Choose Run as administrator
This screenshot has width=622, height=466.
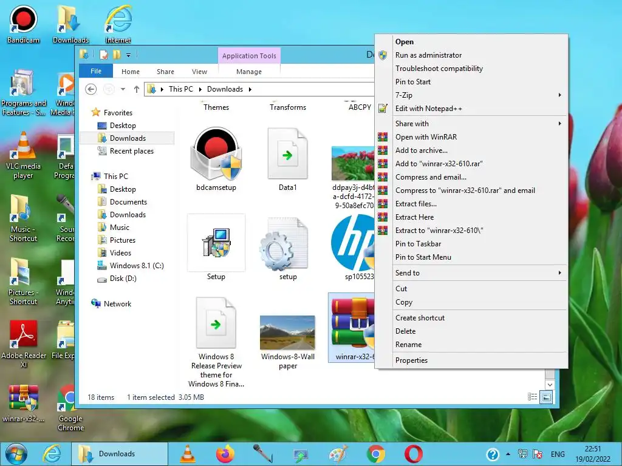click(x=471, y=55)
